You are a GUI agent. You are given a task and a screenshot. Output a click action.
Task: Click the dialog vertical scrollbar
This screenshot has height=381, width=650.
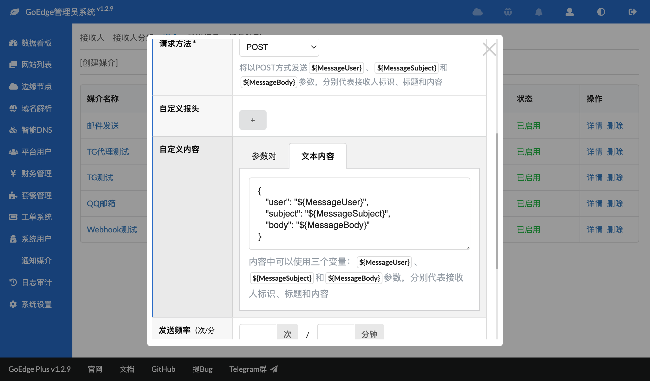[497, 201]
